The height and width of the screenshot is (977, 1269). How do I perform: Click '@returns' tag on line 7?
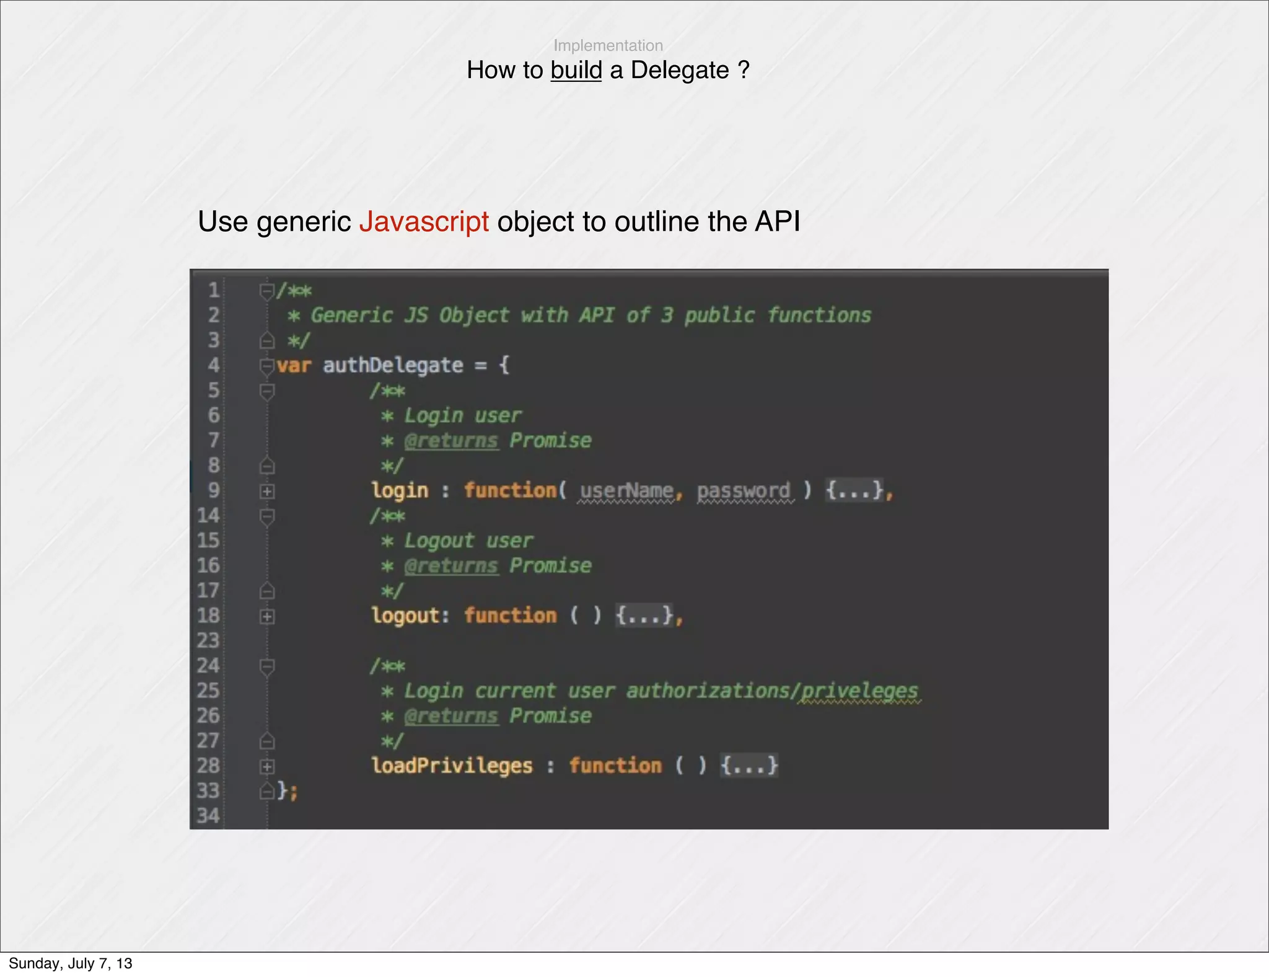[451, 441]
